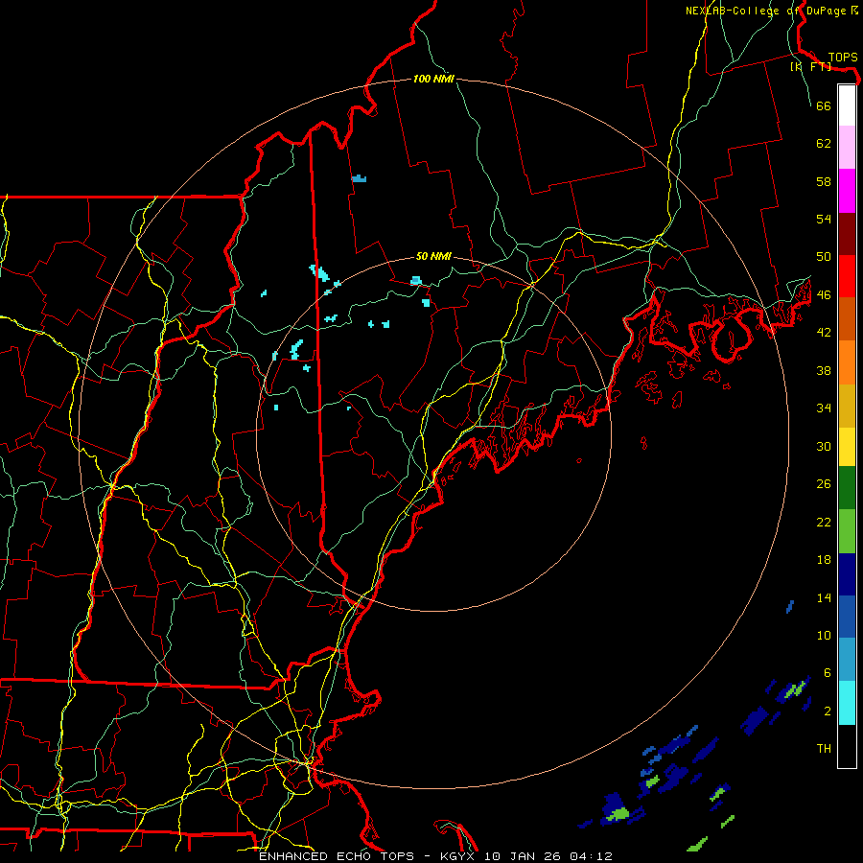Click the light pink 62 kft swatch
The width and height of the screenshot is (863, 863).
point(847,147)
